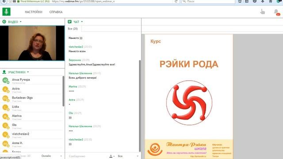283x159 pixels.
Task: Focus the browser Поиск search field
Action: click(208, 1)
